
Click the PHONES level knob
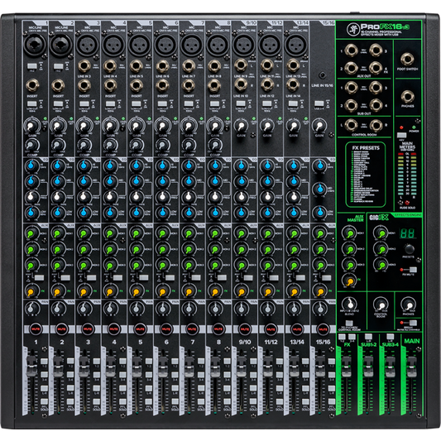(408, 304)
